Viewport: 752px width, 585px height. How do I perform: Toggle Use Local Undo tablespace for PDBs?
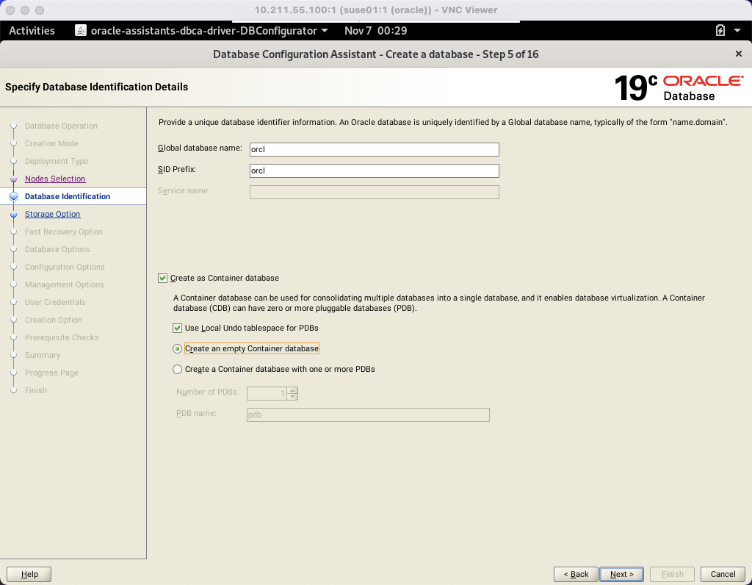click(178, 329)
